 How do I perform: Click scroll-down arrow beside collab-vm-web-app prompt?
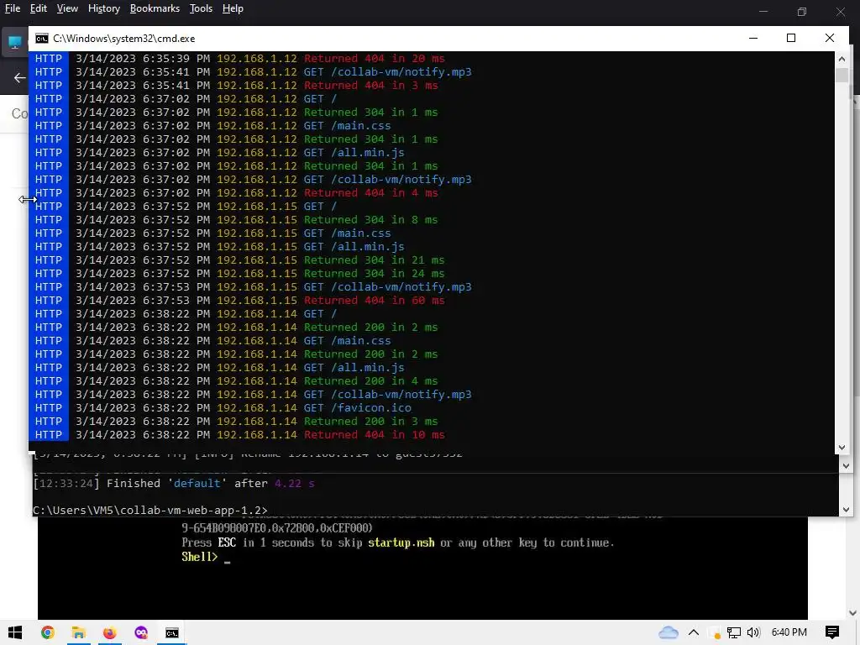[x=845, y=510]
